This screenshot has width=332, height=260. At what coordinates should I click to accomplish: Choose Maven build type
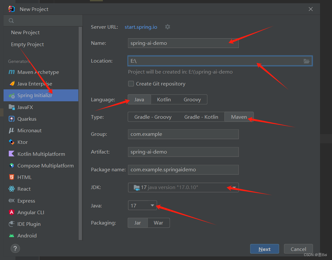(x=239, y=117)
